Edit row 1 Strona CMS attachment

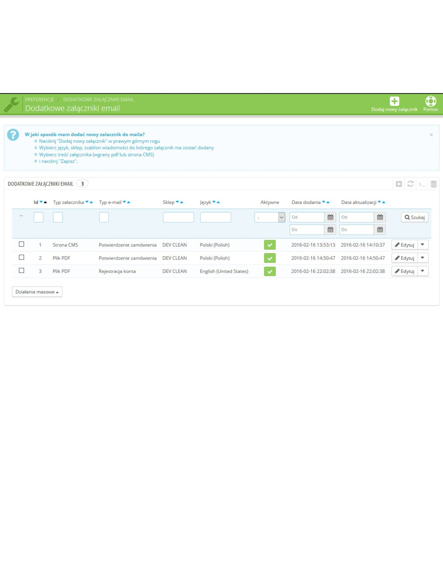[x=404, y=245]
